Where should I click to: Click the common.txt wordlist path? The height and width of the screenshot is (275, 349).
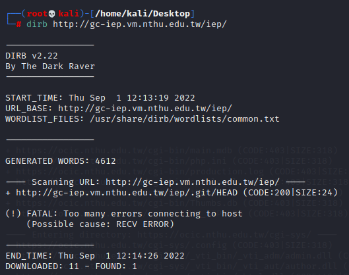[185, 119]
